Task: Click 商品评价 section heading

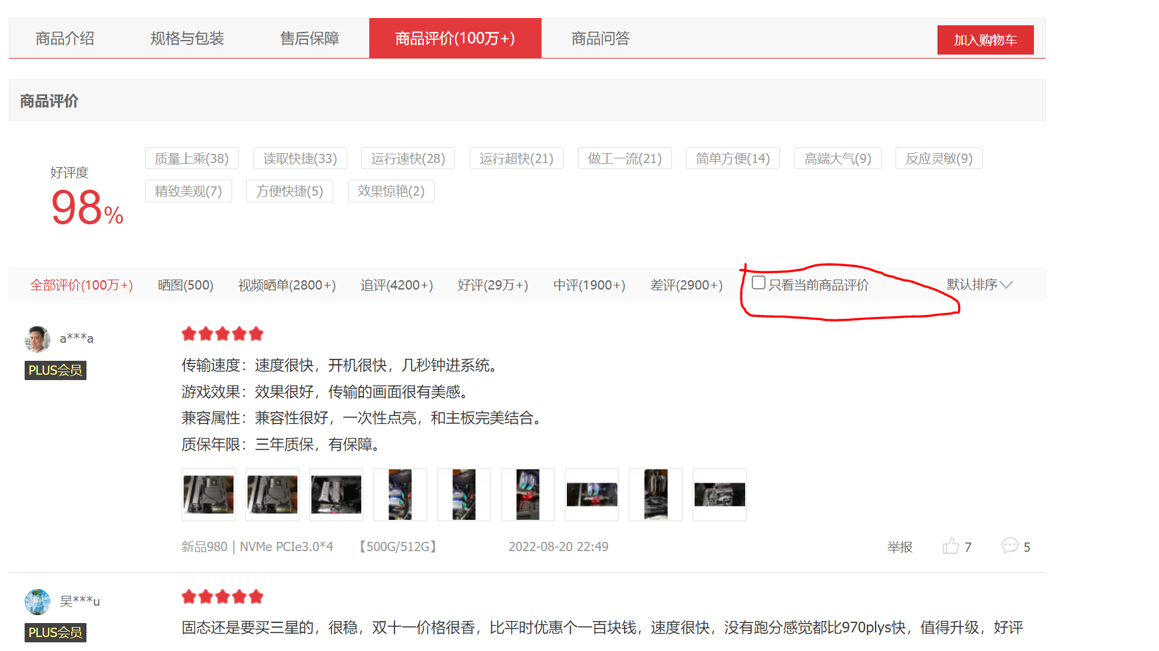Action: point(49,101)
